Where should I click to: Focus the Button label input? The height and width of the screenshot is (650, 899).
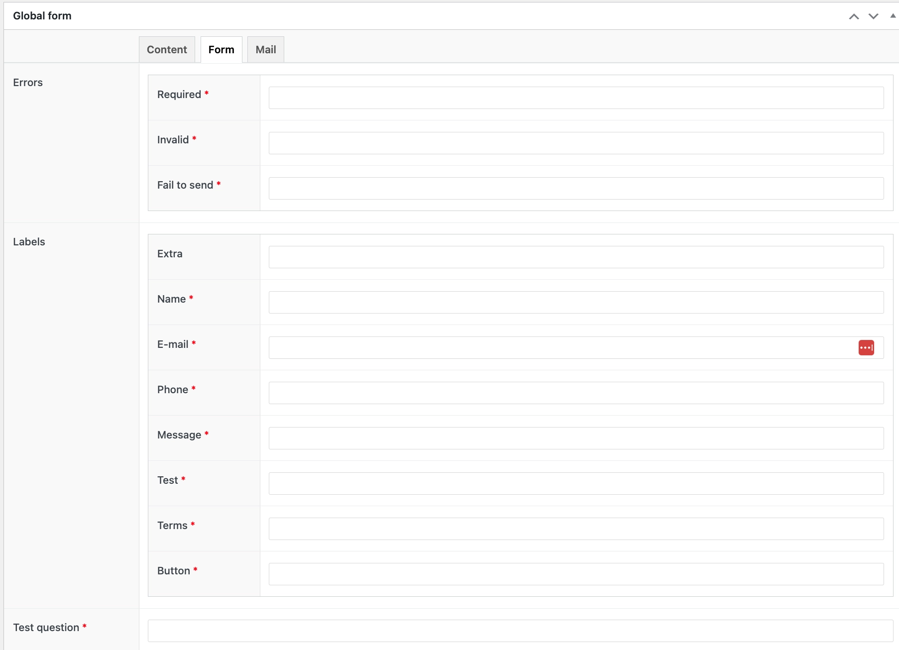pyautogui.click(x=576, y=574)
